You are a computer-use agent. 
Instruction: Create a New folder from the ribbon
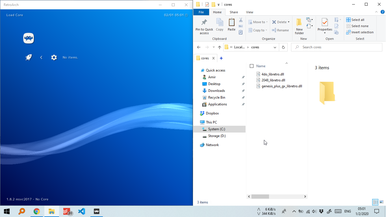coord(299,25)
